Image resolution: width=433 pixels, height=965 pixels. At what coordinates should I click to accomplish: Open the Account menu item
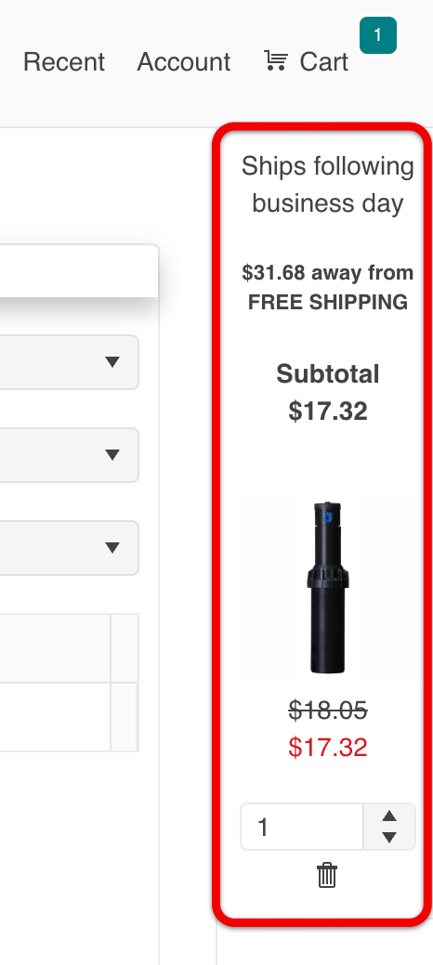pos(184,61)
